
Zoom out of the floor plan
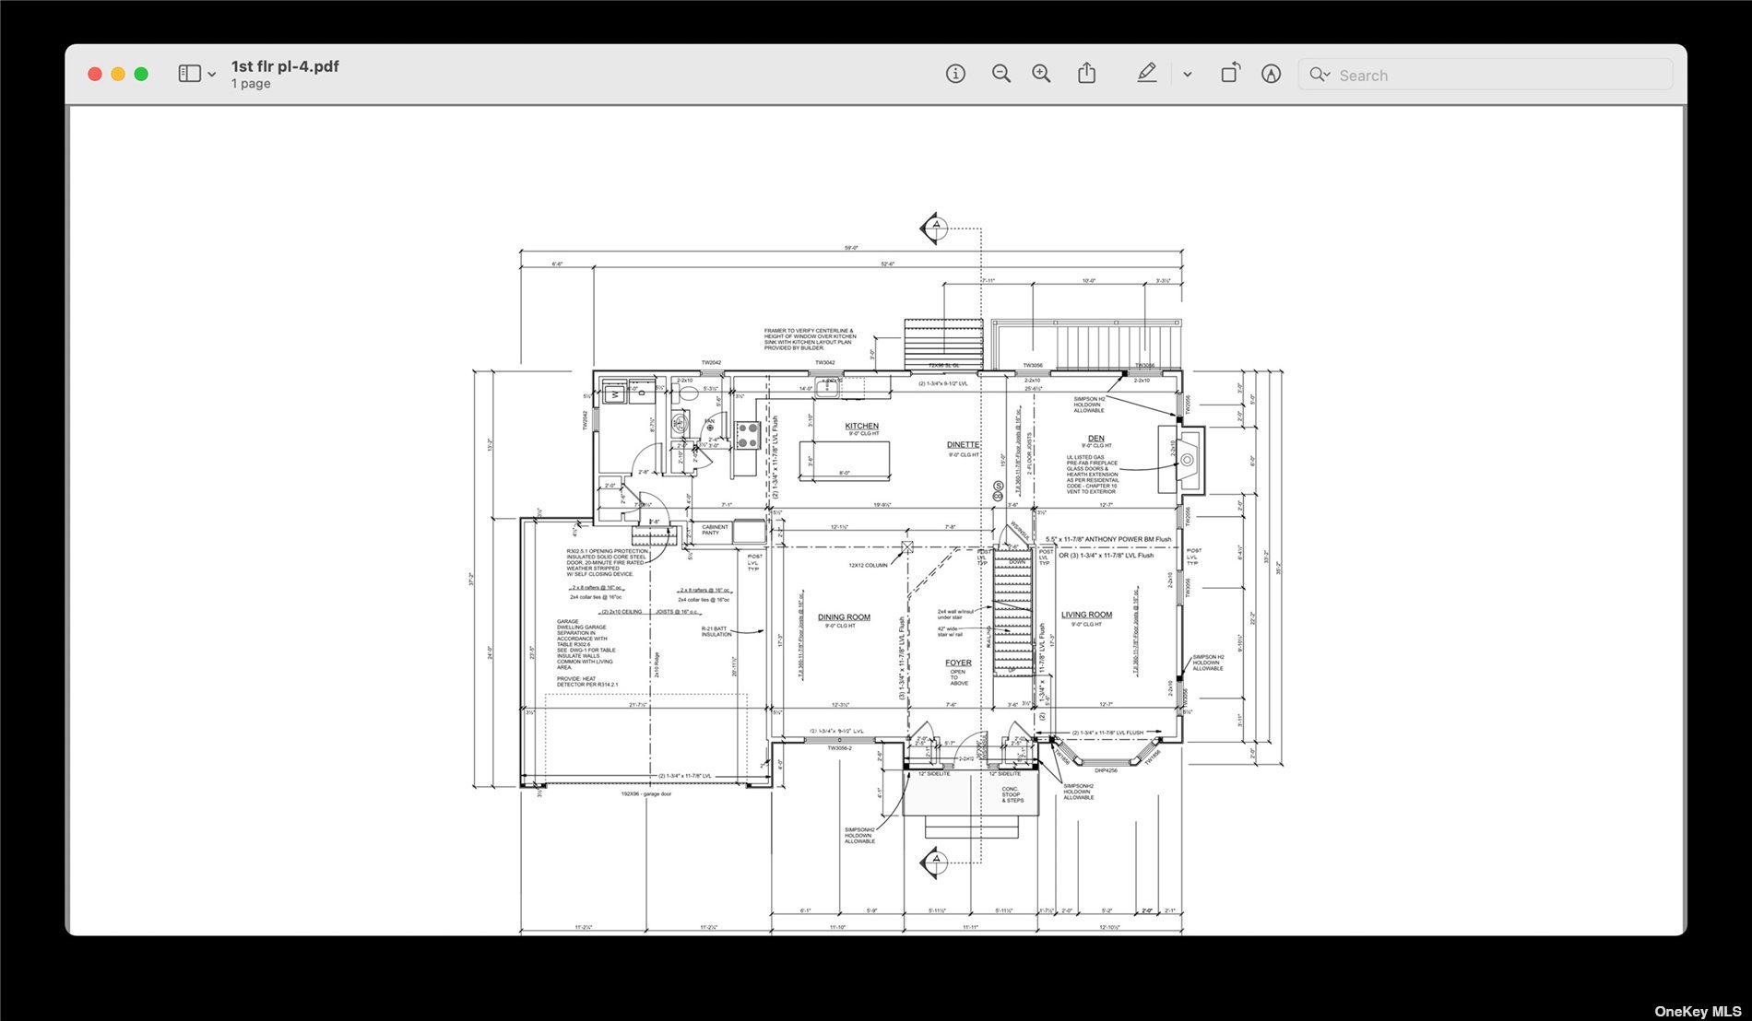[1000, 74]
